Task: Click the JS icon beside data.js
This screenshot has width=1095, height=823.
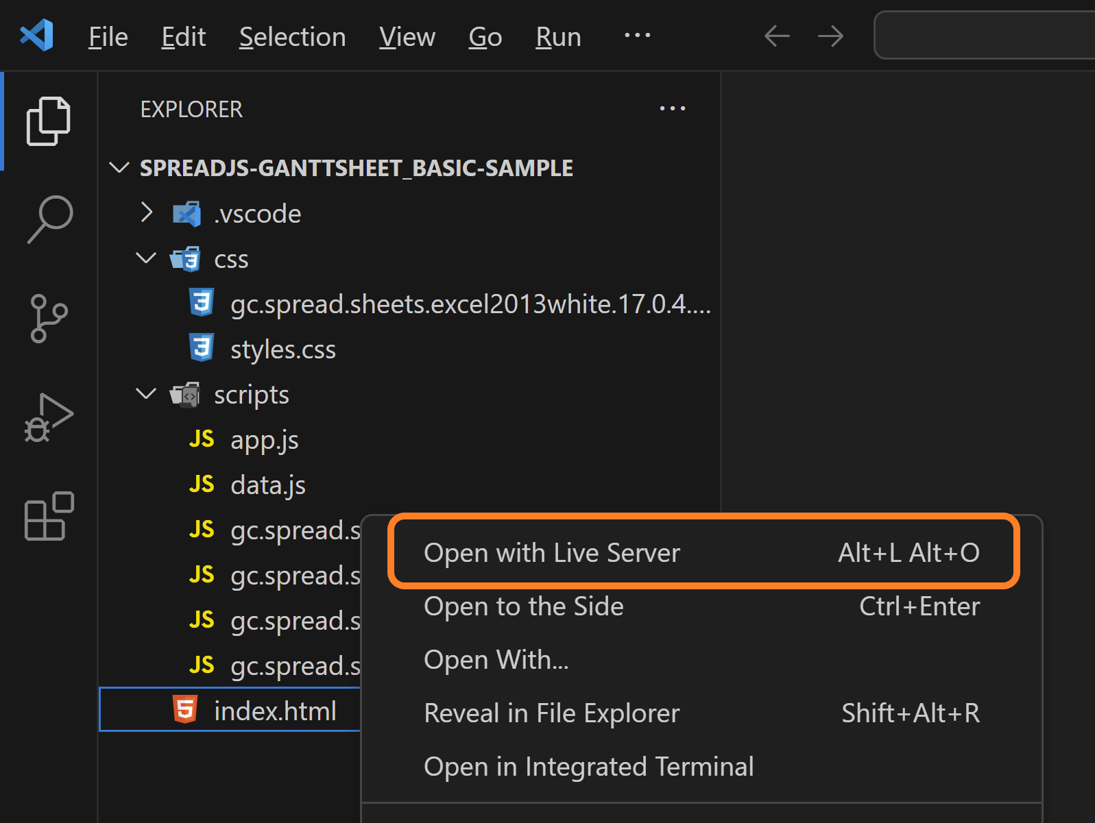Action: (202, 484)
